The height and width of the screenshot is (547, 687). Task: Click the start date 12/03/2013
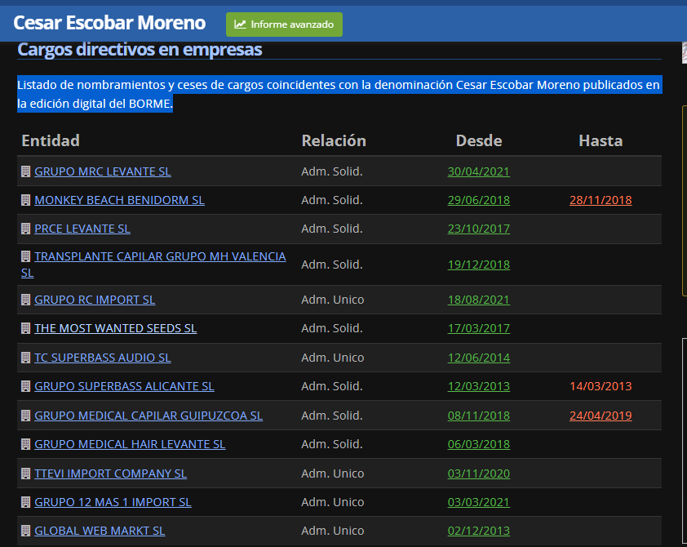tap(478, 385)
